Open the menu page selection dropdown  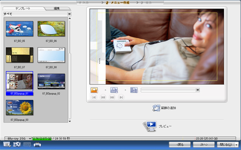tap(198, 90)
